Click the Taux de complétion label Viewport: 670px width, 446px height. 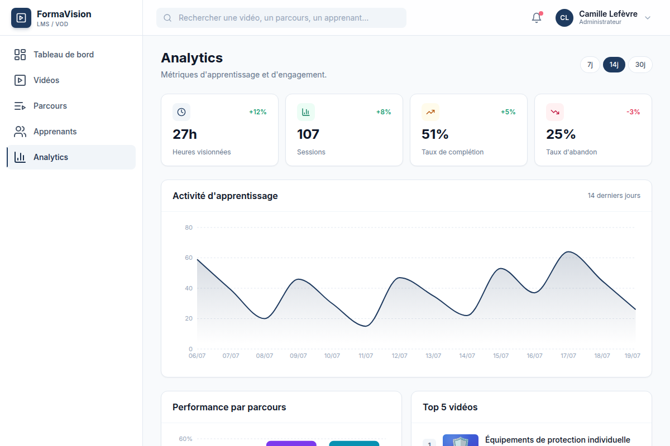[x=453, y=152]
